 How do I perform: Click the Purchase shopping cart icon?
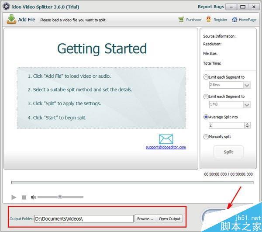pos(181,20)
